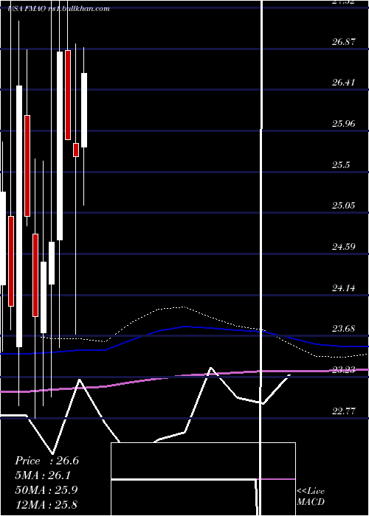Click the 23.68 price axis label
Screen dimensions: 369x516
[x=344, y=329]
